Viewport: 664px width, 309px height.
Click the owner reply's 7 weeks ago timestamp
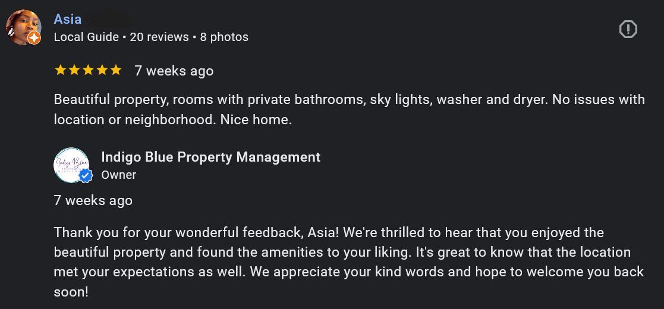tap(93, 200)
